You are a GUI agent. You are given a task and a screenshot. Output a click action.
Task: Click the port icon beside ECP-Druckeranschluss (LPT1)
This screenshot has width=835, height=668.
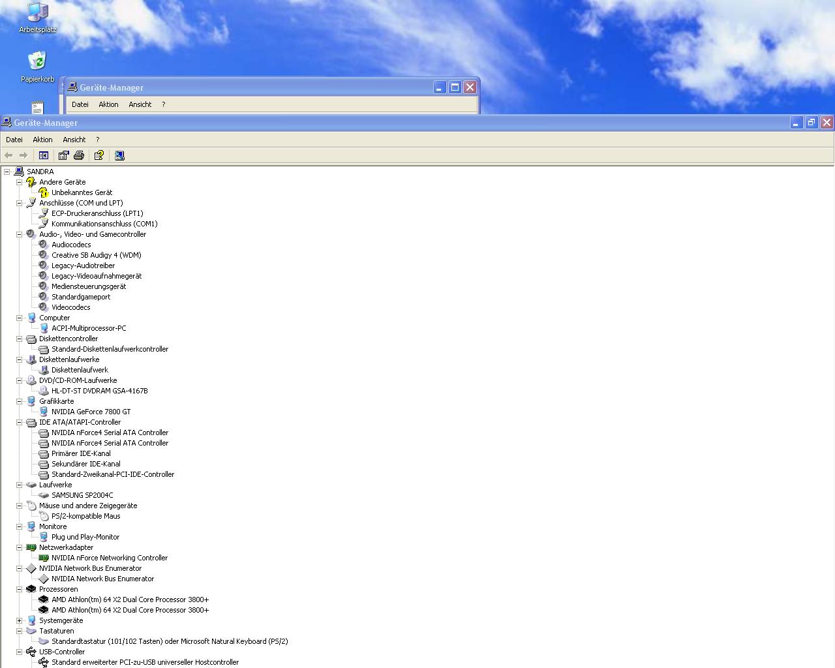click(x=44, y=213)
